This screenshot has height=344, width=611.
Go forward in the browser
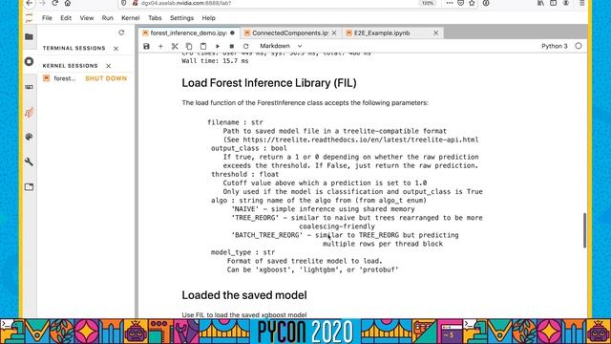(x=42, y=3)
